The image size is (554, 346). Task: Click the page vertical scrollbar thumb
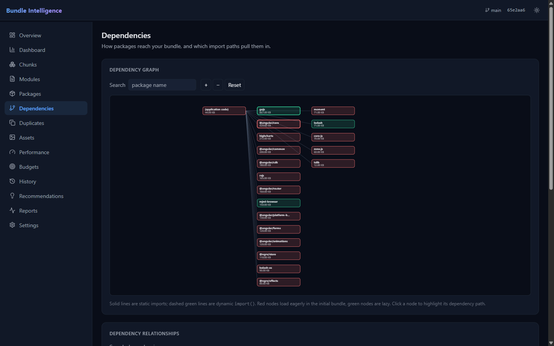coord(551,98)
